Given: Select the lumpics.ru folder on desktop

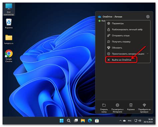Looking at the screenshot, I should click(9, 39).
